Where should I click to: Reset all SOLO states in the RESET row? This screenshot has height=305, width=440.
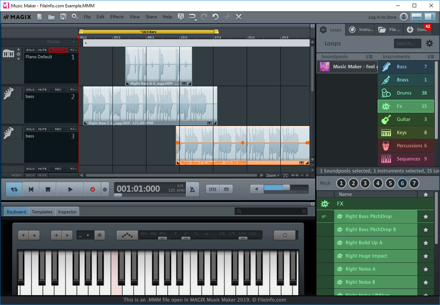(x=30, y=176)
